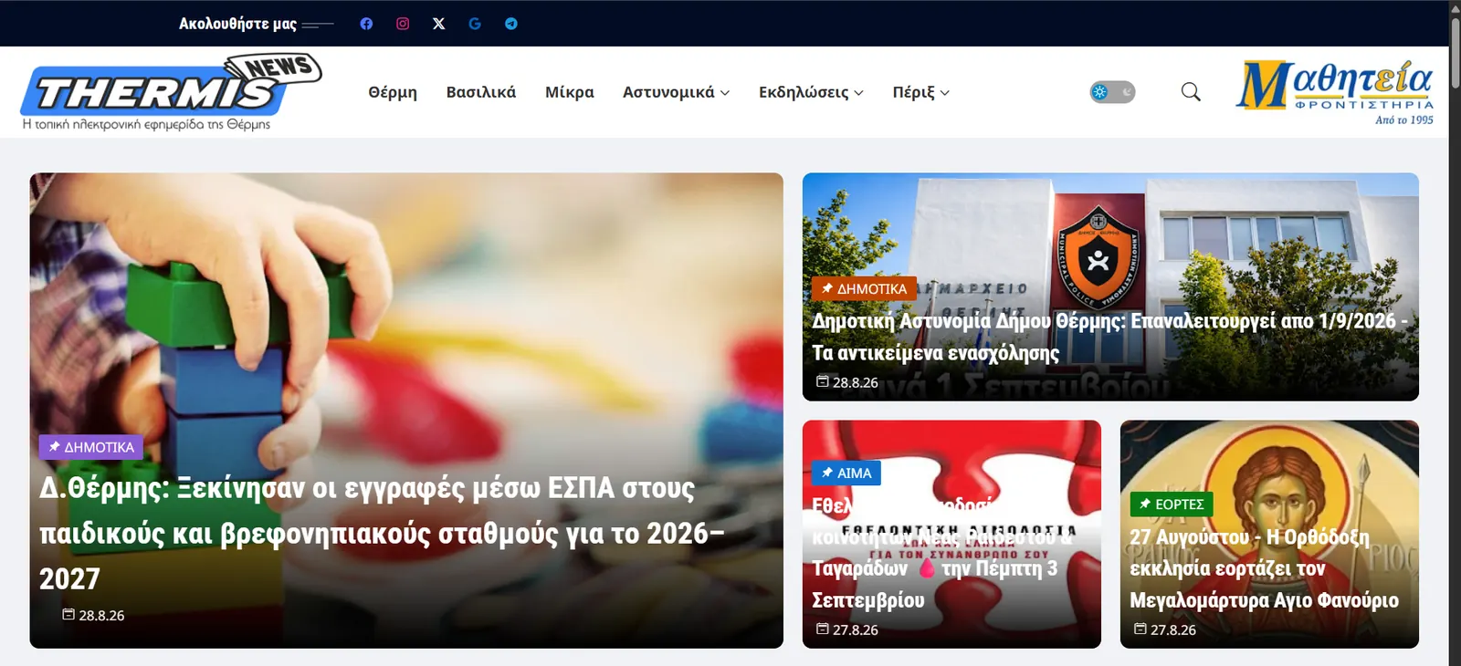This screenshot has width=1461, height=666.
Task: Click the municipal police shield emblem image
Action: (1098, 258)
